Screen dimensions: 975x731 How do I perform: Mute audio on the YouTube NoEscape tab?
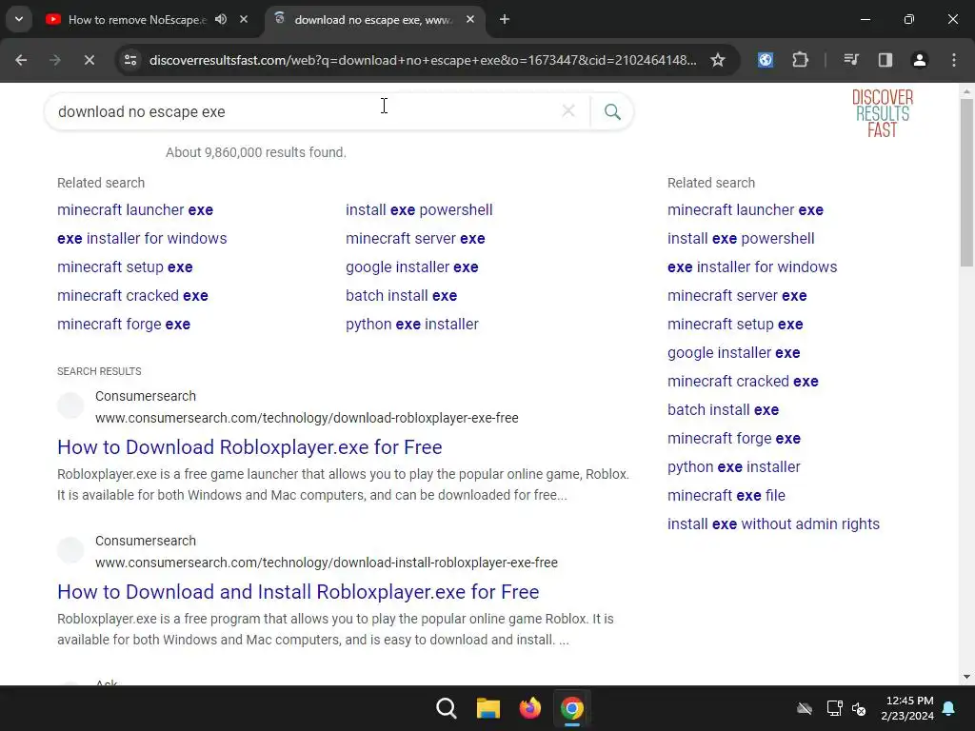pos(221,19)
